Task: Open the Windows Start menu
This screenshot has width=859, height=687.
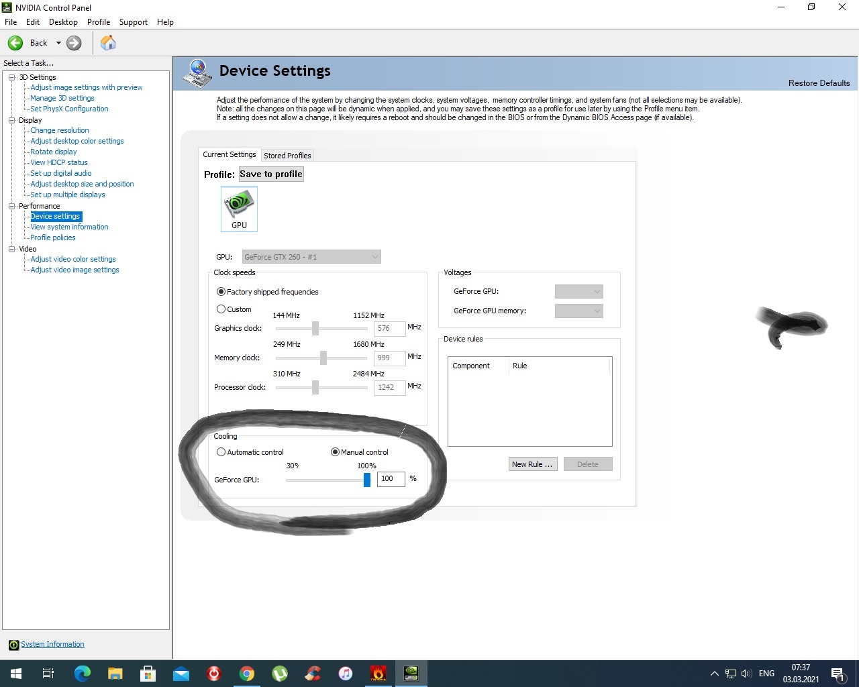Action: 16,674
